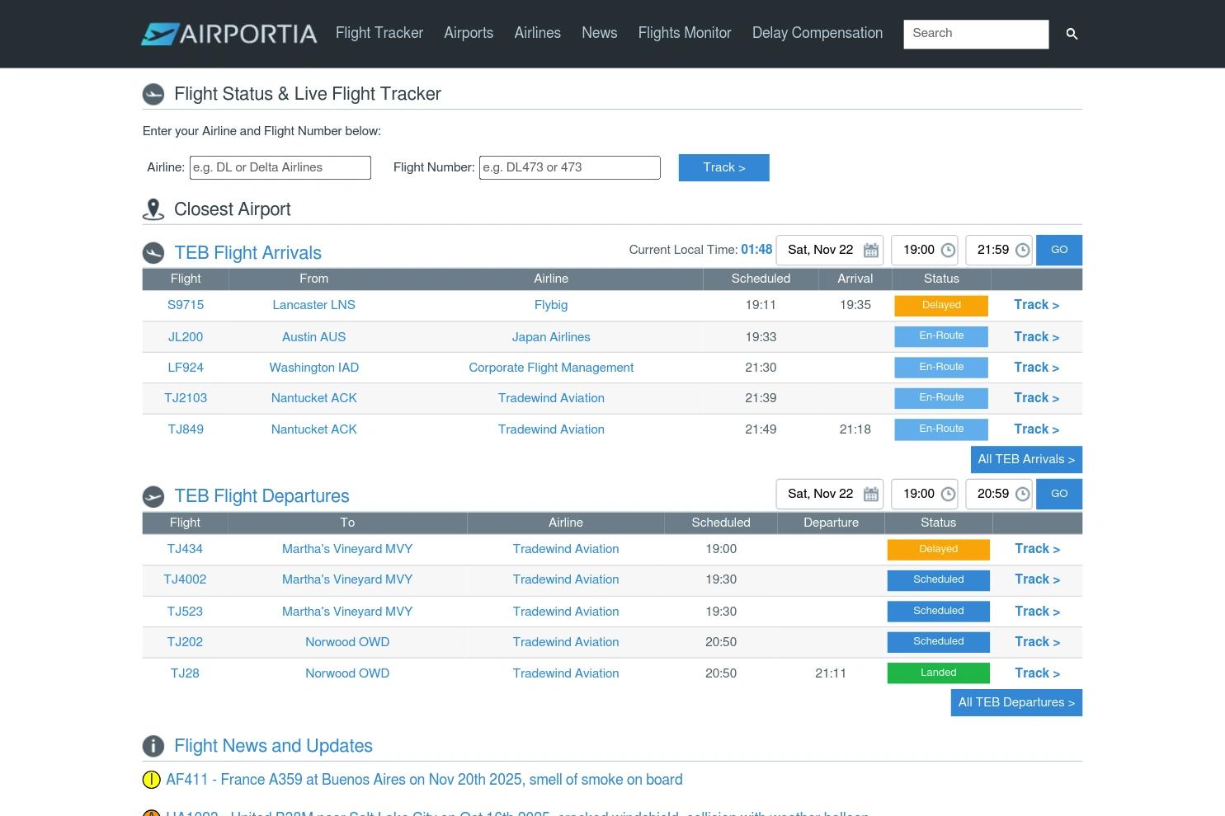
Task: Focus the Search input box
Action: tap(976, 34)
